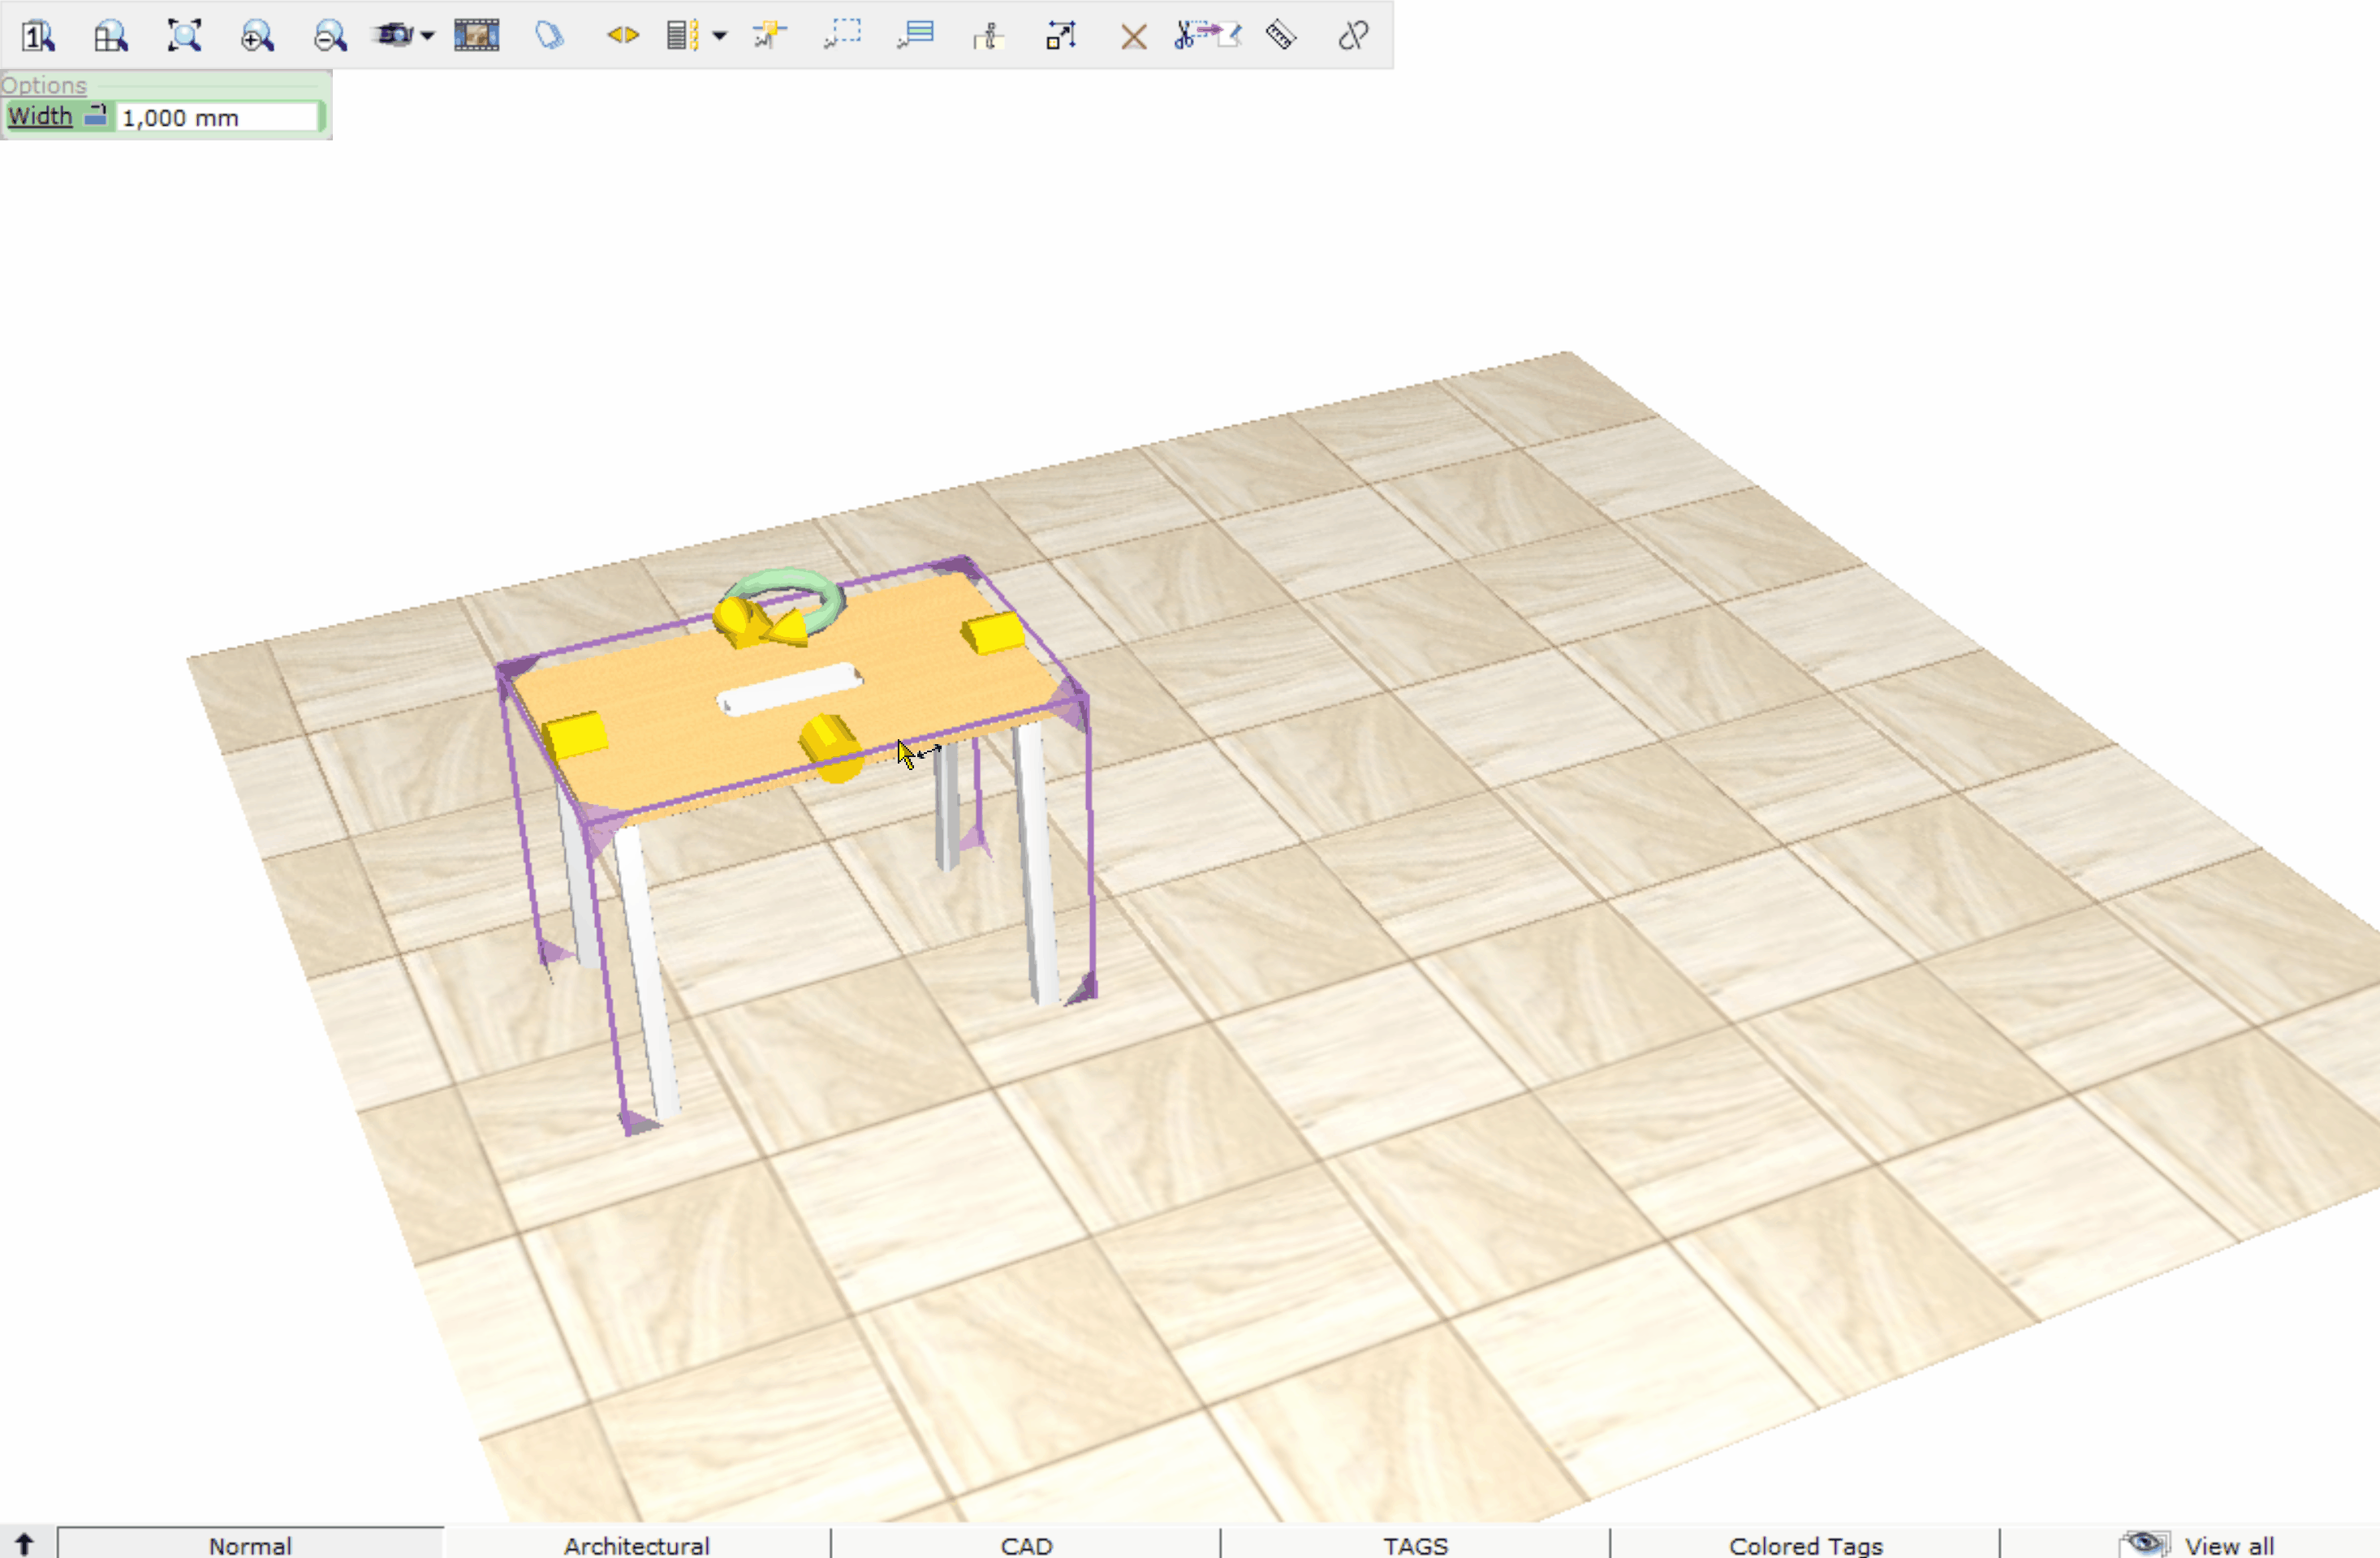This screenshot has height=1558, width=2380.
Task: Click the yellow block handle at table's right end
Action: click(x=993, y=633)
